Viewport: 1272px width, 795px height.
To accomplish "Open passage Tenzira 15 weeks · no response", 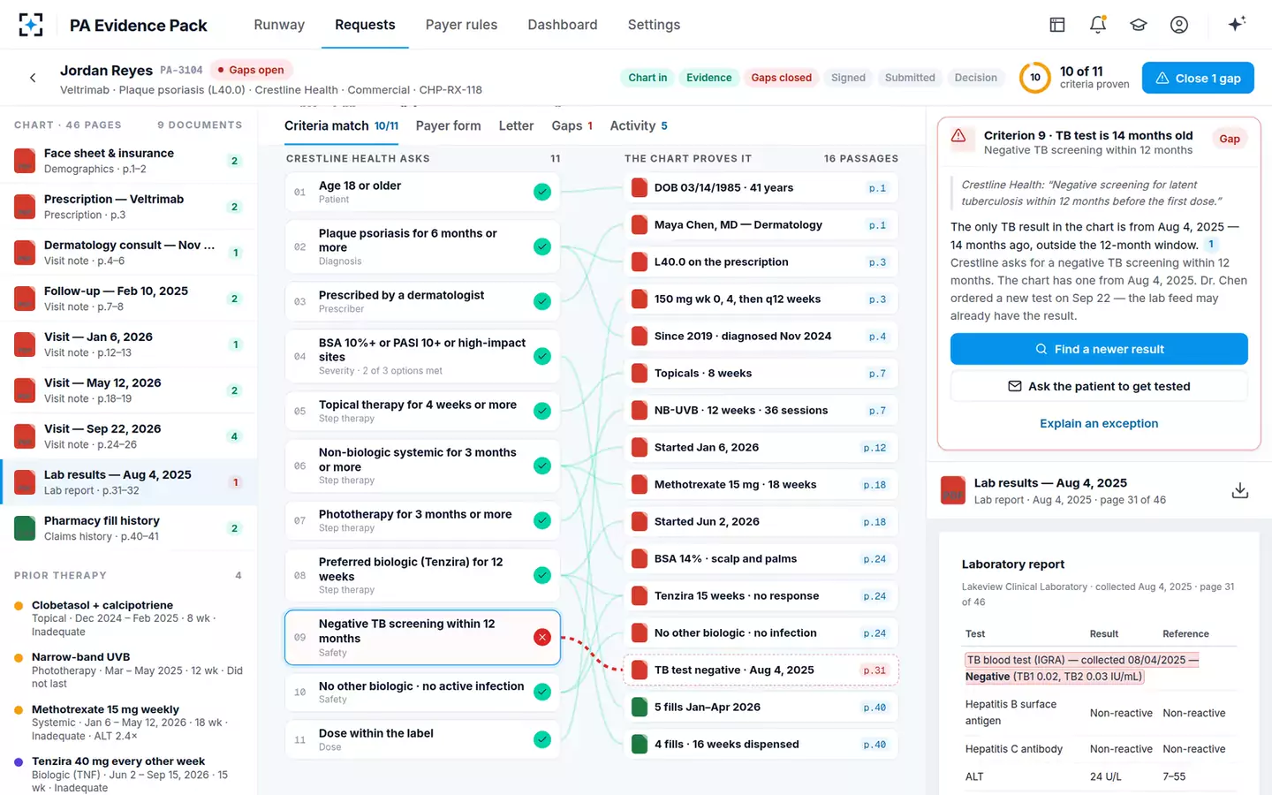I will point(761,595).
